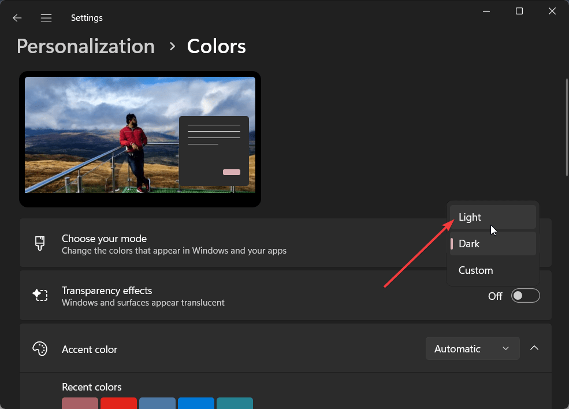Screen dimensions: 569x409
Task: Minimize the Settings window
Action: (x=486, y=11)
